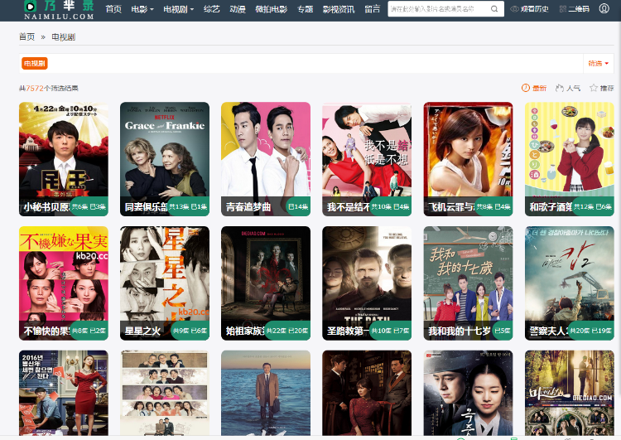
Task: Open the 和歌子酒 poster
Action: click(570, 159)
